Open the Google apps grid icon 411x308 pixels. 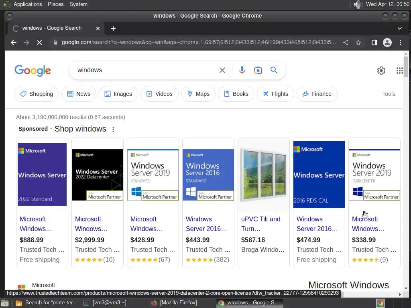pos(400,71)
